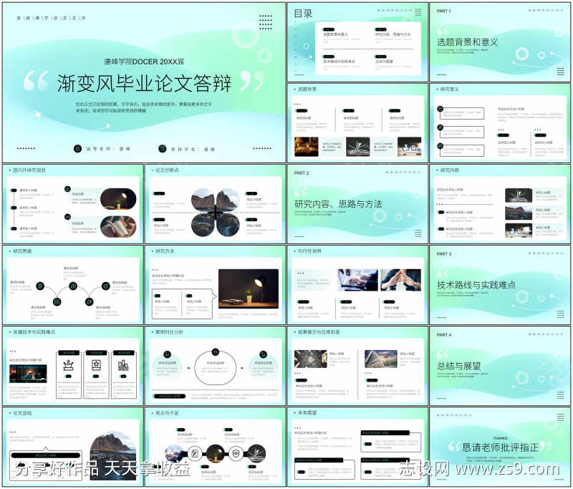Click the hamburger menu icon on 目录 slide
573x489 pixels.
tap(418, 12)
